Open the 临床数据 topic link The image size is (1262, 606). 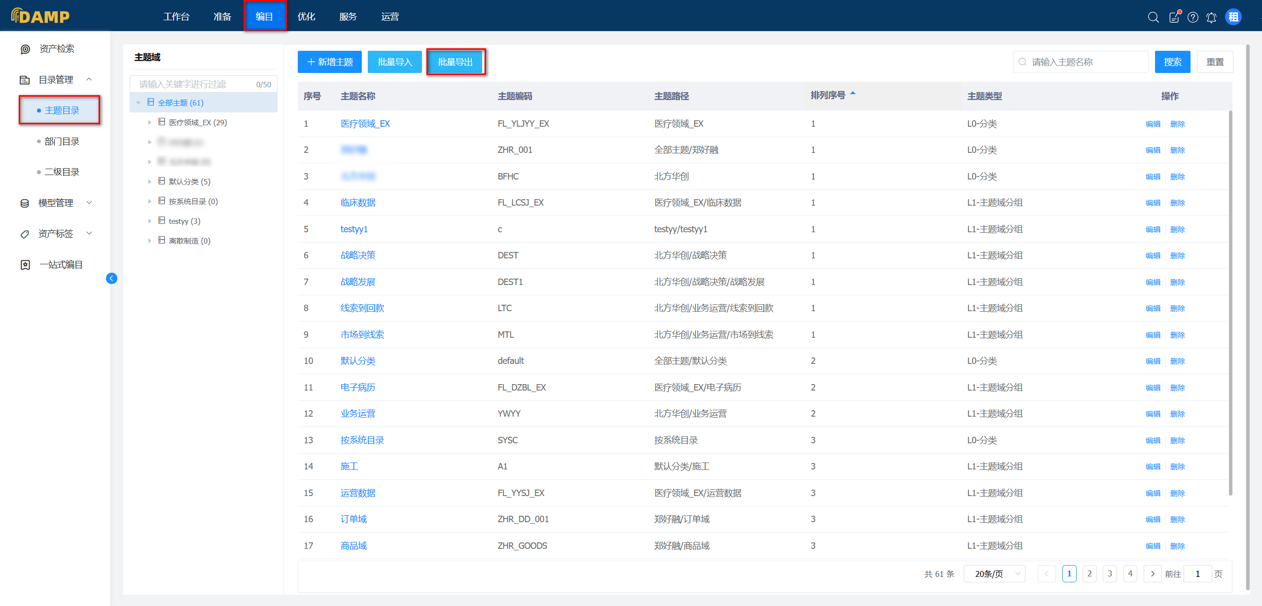point(358,203)
